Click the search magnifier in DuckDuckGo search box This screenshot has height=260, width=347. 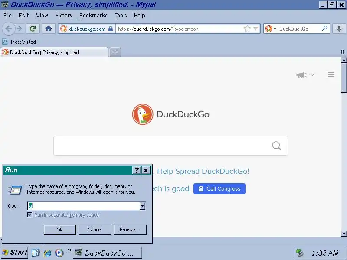click(x=276, y=146)
